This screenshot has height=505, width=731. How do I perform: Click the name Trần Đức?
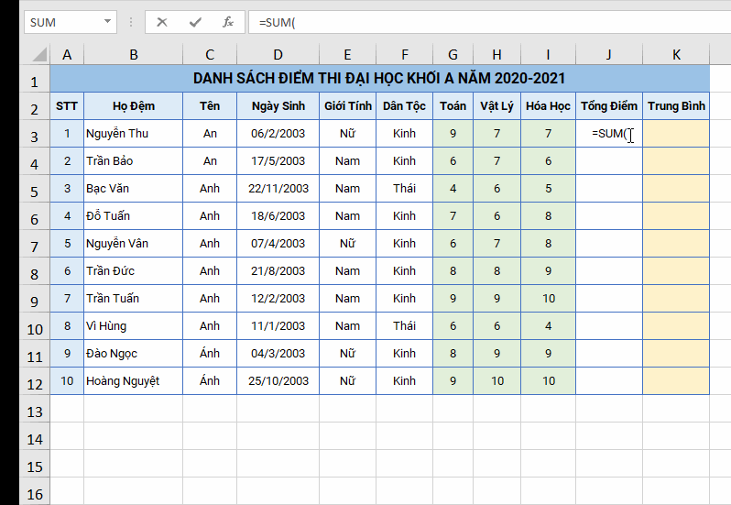[134, 271]
